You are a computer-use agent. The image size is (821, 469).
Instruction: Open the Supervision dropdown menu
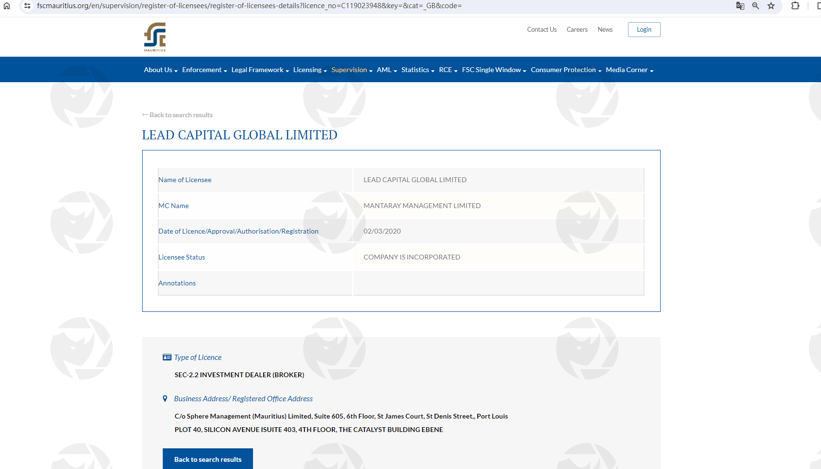point(351,70)
